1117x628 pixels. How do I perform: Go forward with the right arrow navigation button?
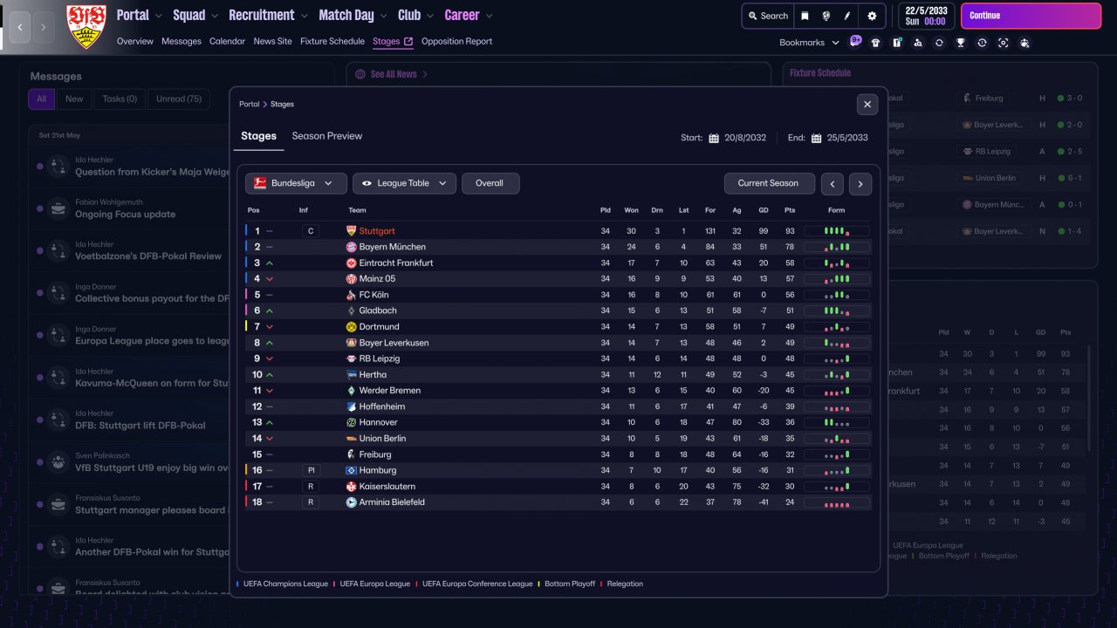(x=44, y=27)
